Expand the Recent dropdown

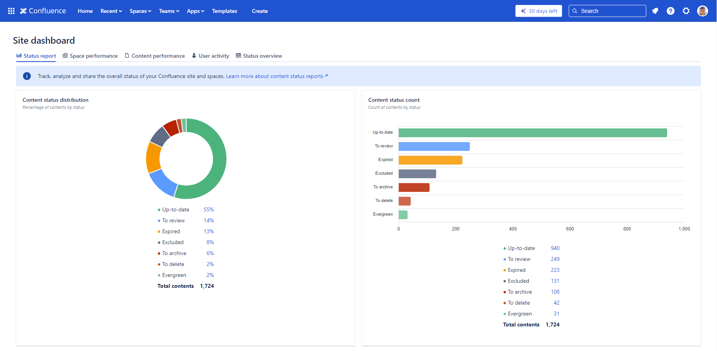[111, 11]
